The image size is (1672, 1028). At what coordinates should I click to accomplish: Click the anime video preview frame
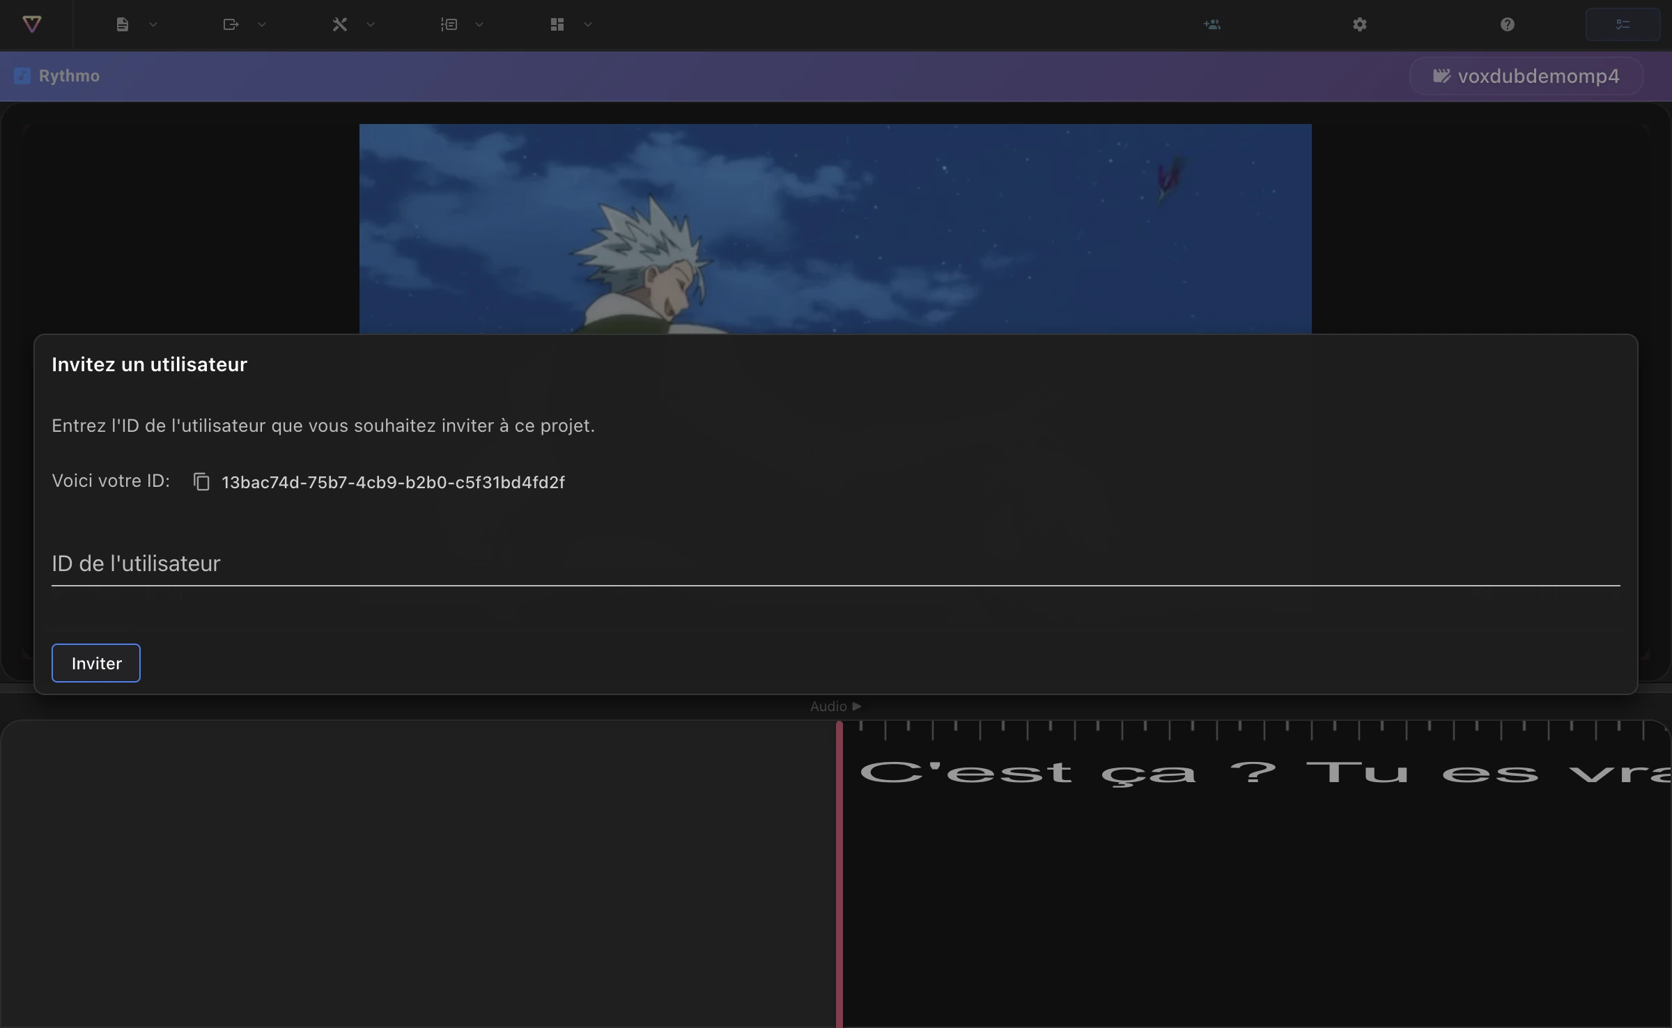[835, 228]
